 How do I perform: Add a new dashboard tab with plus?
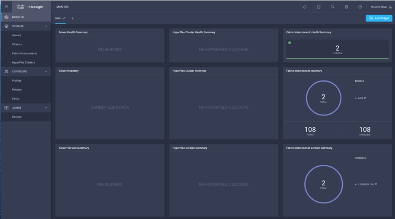point(73,18)
